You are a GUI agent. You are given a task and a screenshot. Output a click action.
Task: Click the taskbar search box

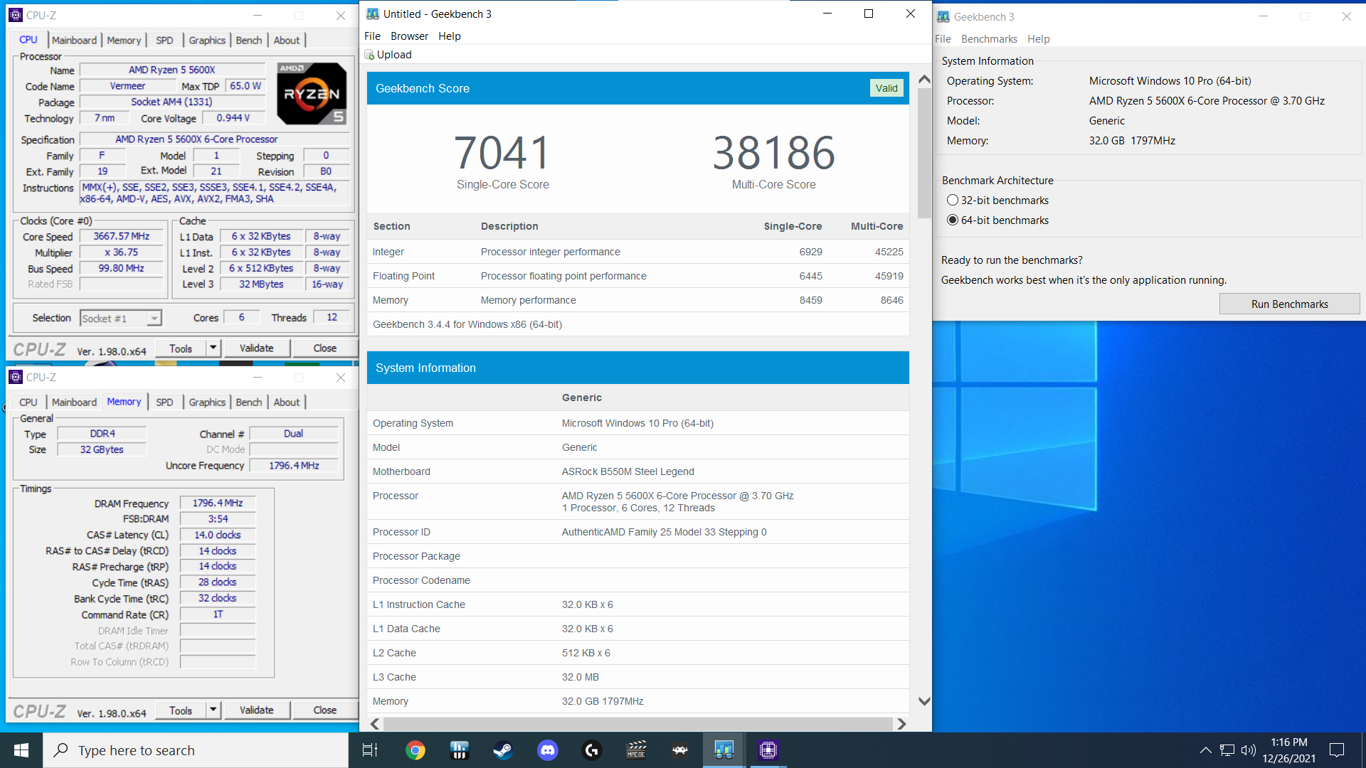pos(196,750)
